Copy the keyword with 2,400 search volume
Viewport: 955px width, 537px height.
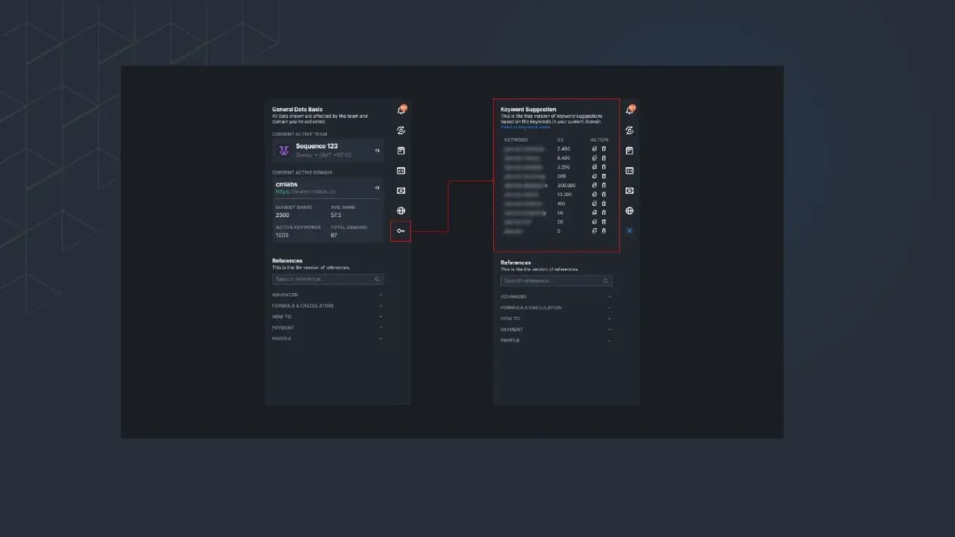(x=595, y=149)
